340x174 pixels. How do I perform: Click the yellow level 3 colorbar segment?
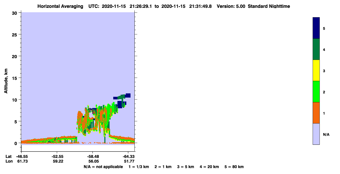click(316, 70)
